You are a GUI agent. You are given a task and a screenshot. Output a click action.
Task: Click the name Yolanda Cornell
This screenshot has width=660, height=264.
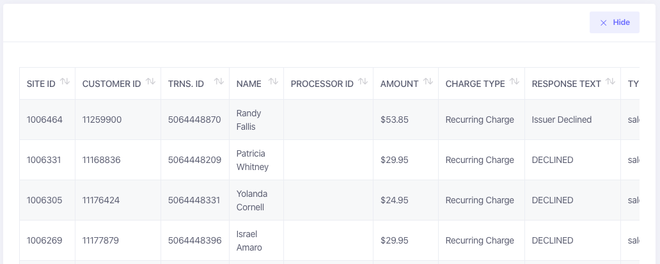coord(252,201)
